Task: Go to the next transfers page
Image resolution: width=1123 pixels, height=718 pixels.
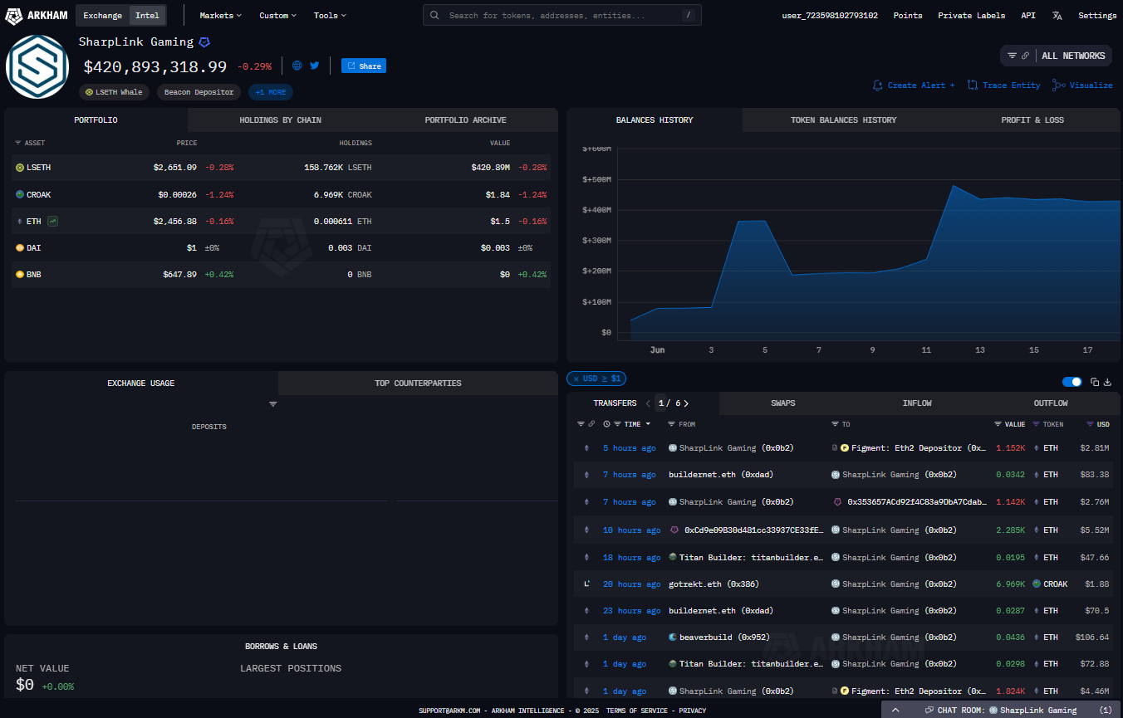Action: [x=686, y=403]
